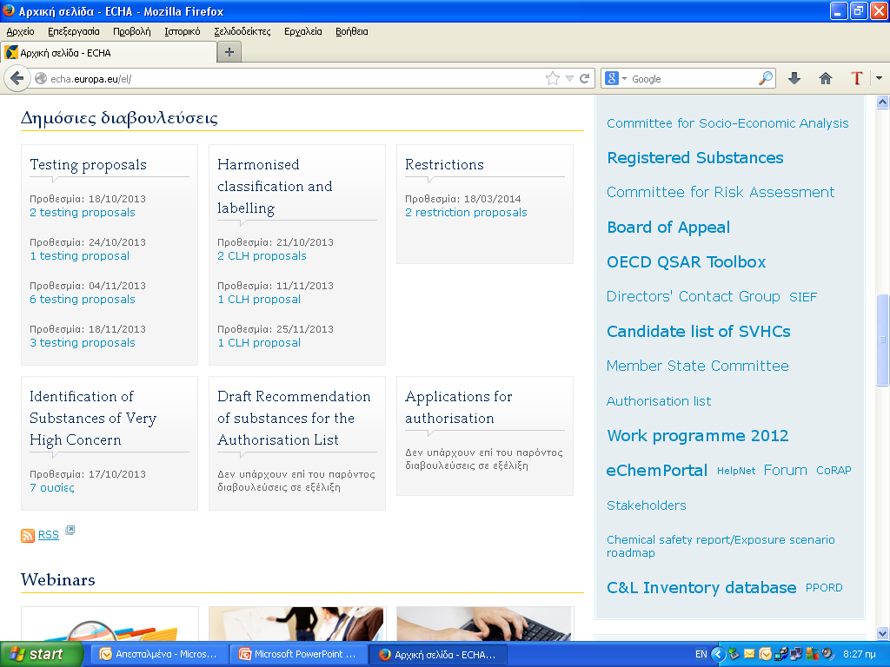Viewport: 890px width, 667px height.
Task: Open the 6 testing proposals link
Action: pos(83,299)
